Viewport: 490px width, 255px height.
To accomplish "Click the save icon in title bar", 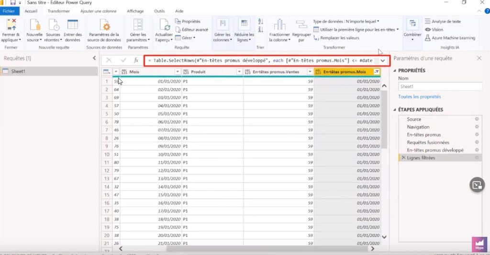I will coord(13,2).
